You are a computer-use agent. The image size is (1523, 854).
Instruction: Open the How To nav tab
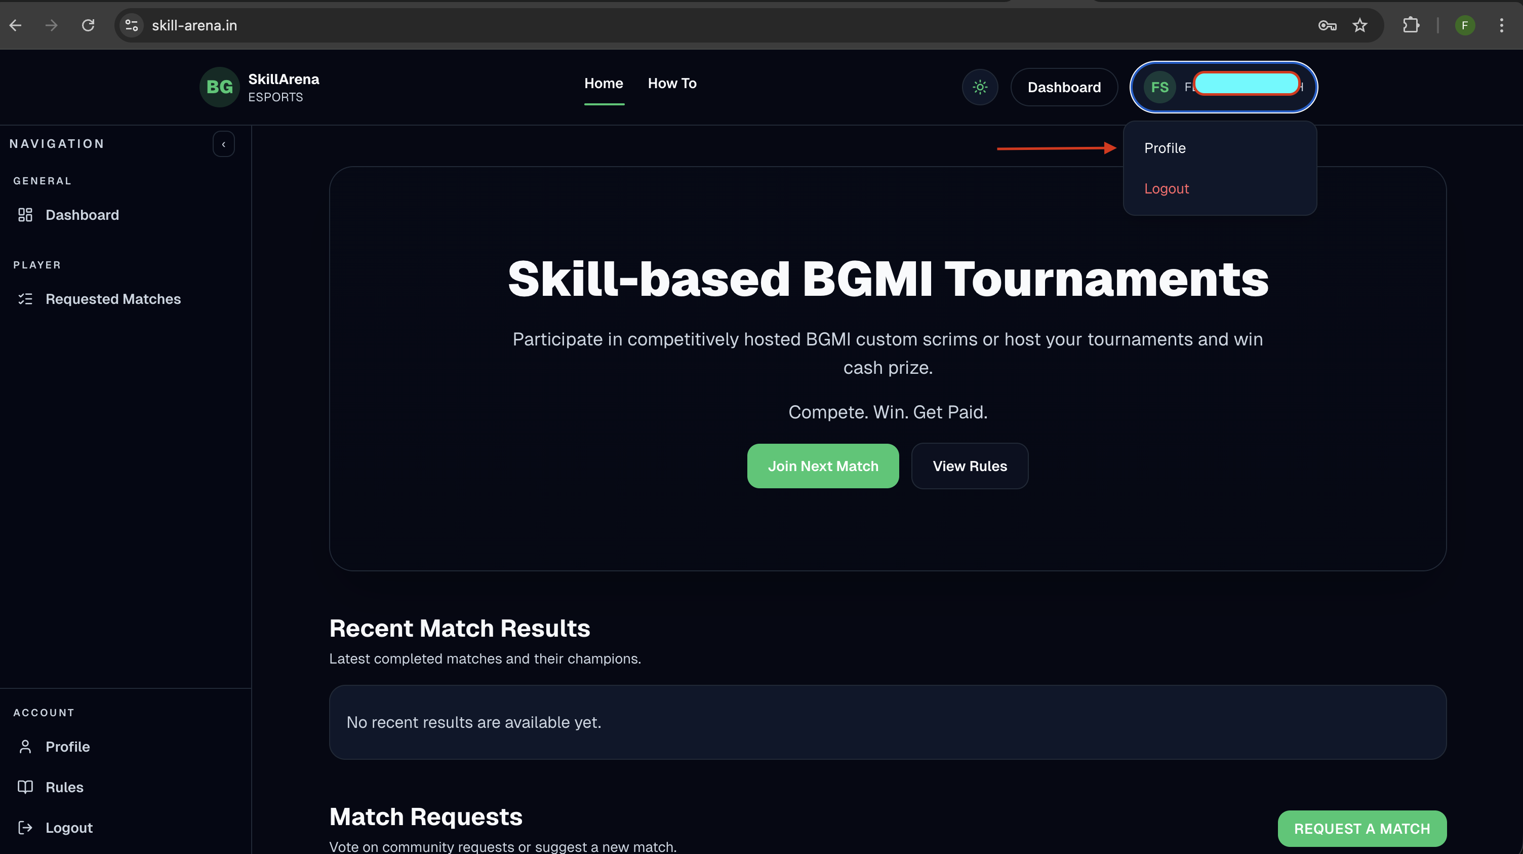click(672, 84)
